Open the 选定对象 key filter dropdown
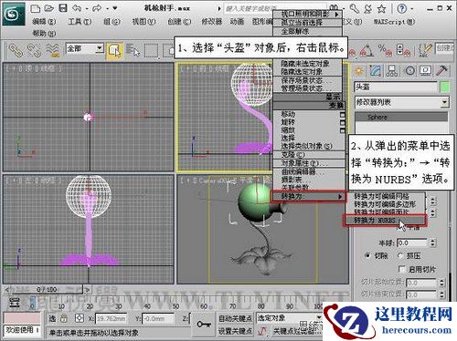This screenshot has height=341, width=457. [x=319, y=317]
